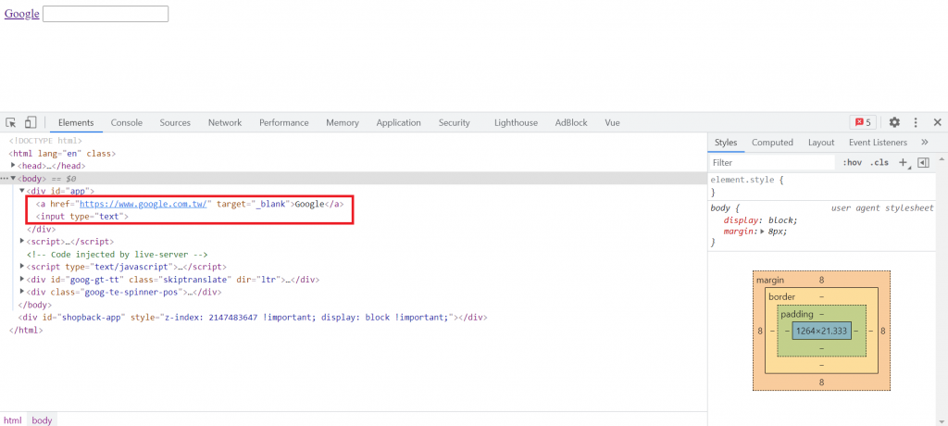Toggle the computed styles sidebar icon

(x=923, y=162)
